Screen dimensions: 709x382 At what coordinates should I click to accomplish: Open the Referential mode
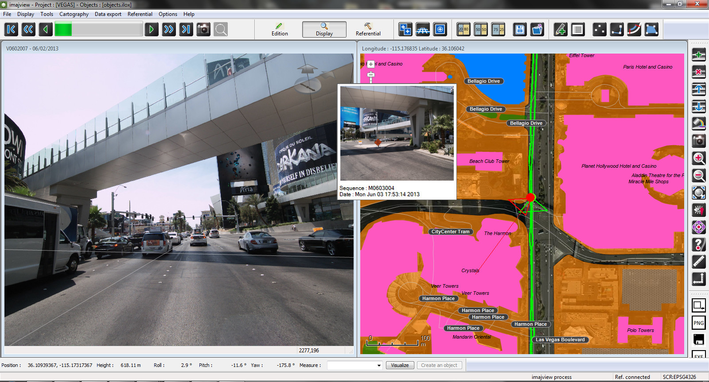click(x=368, y=29)
